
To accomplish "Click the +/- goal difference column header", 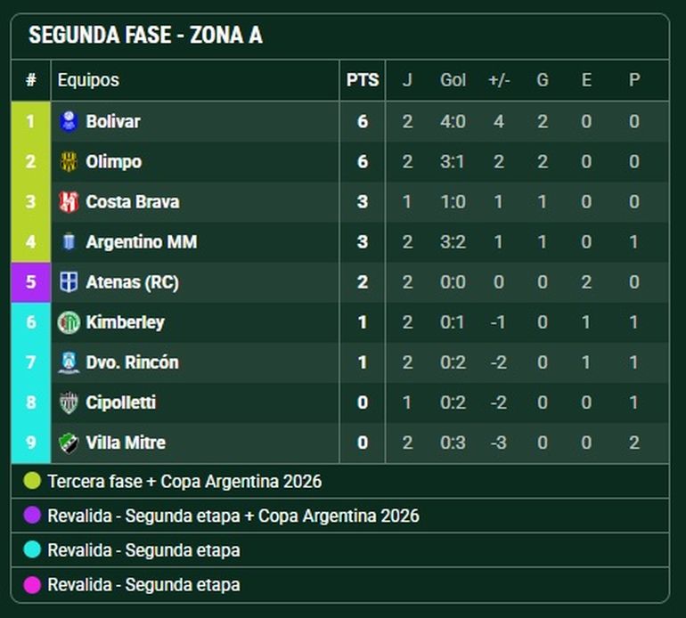I will point(498,80).
